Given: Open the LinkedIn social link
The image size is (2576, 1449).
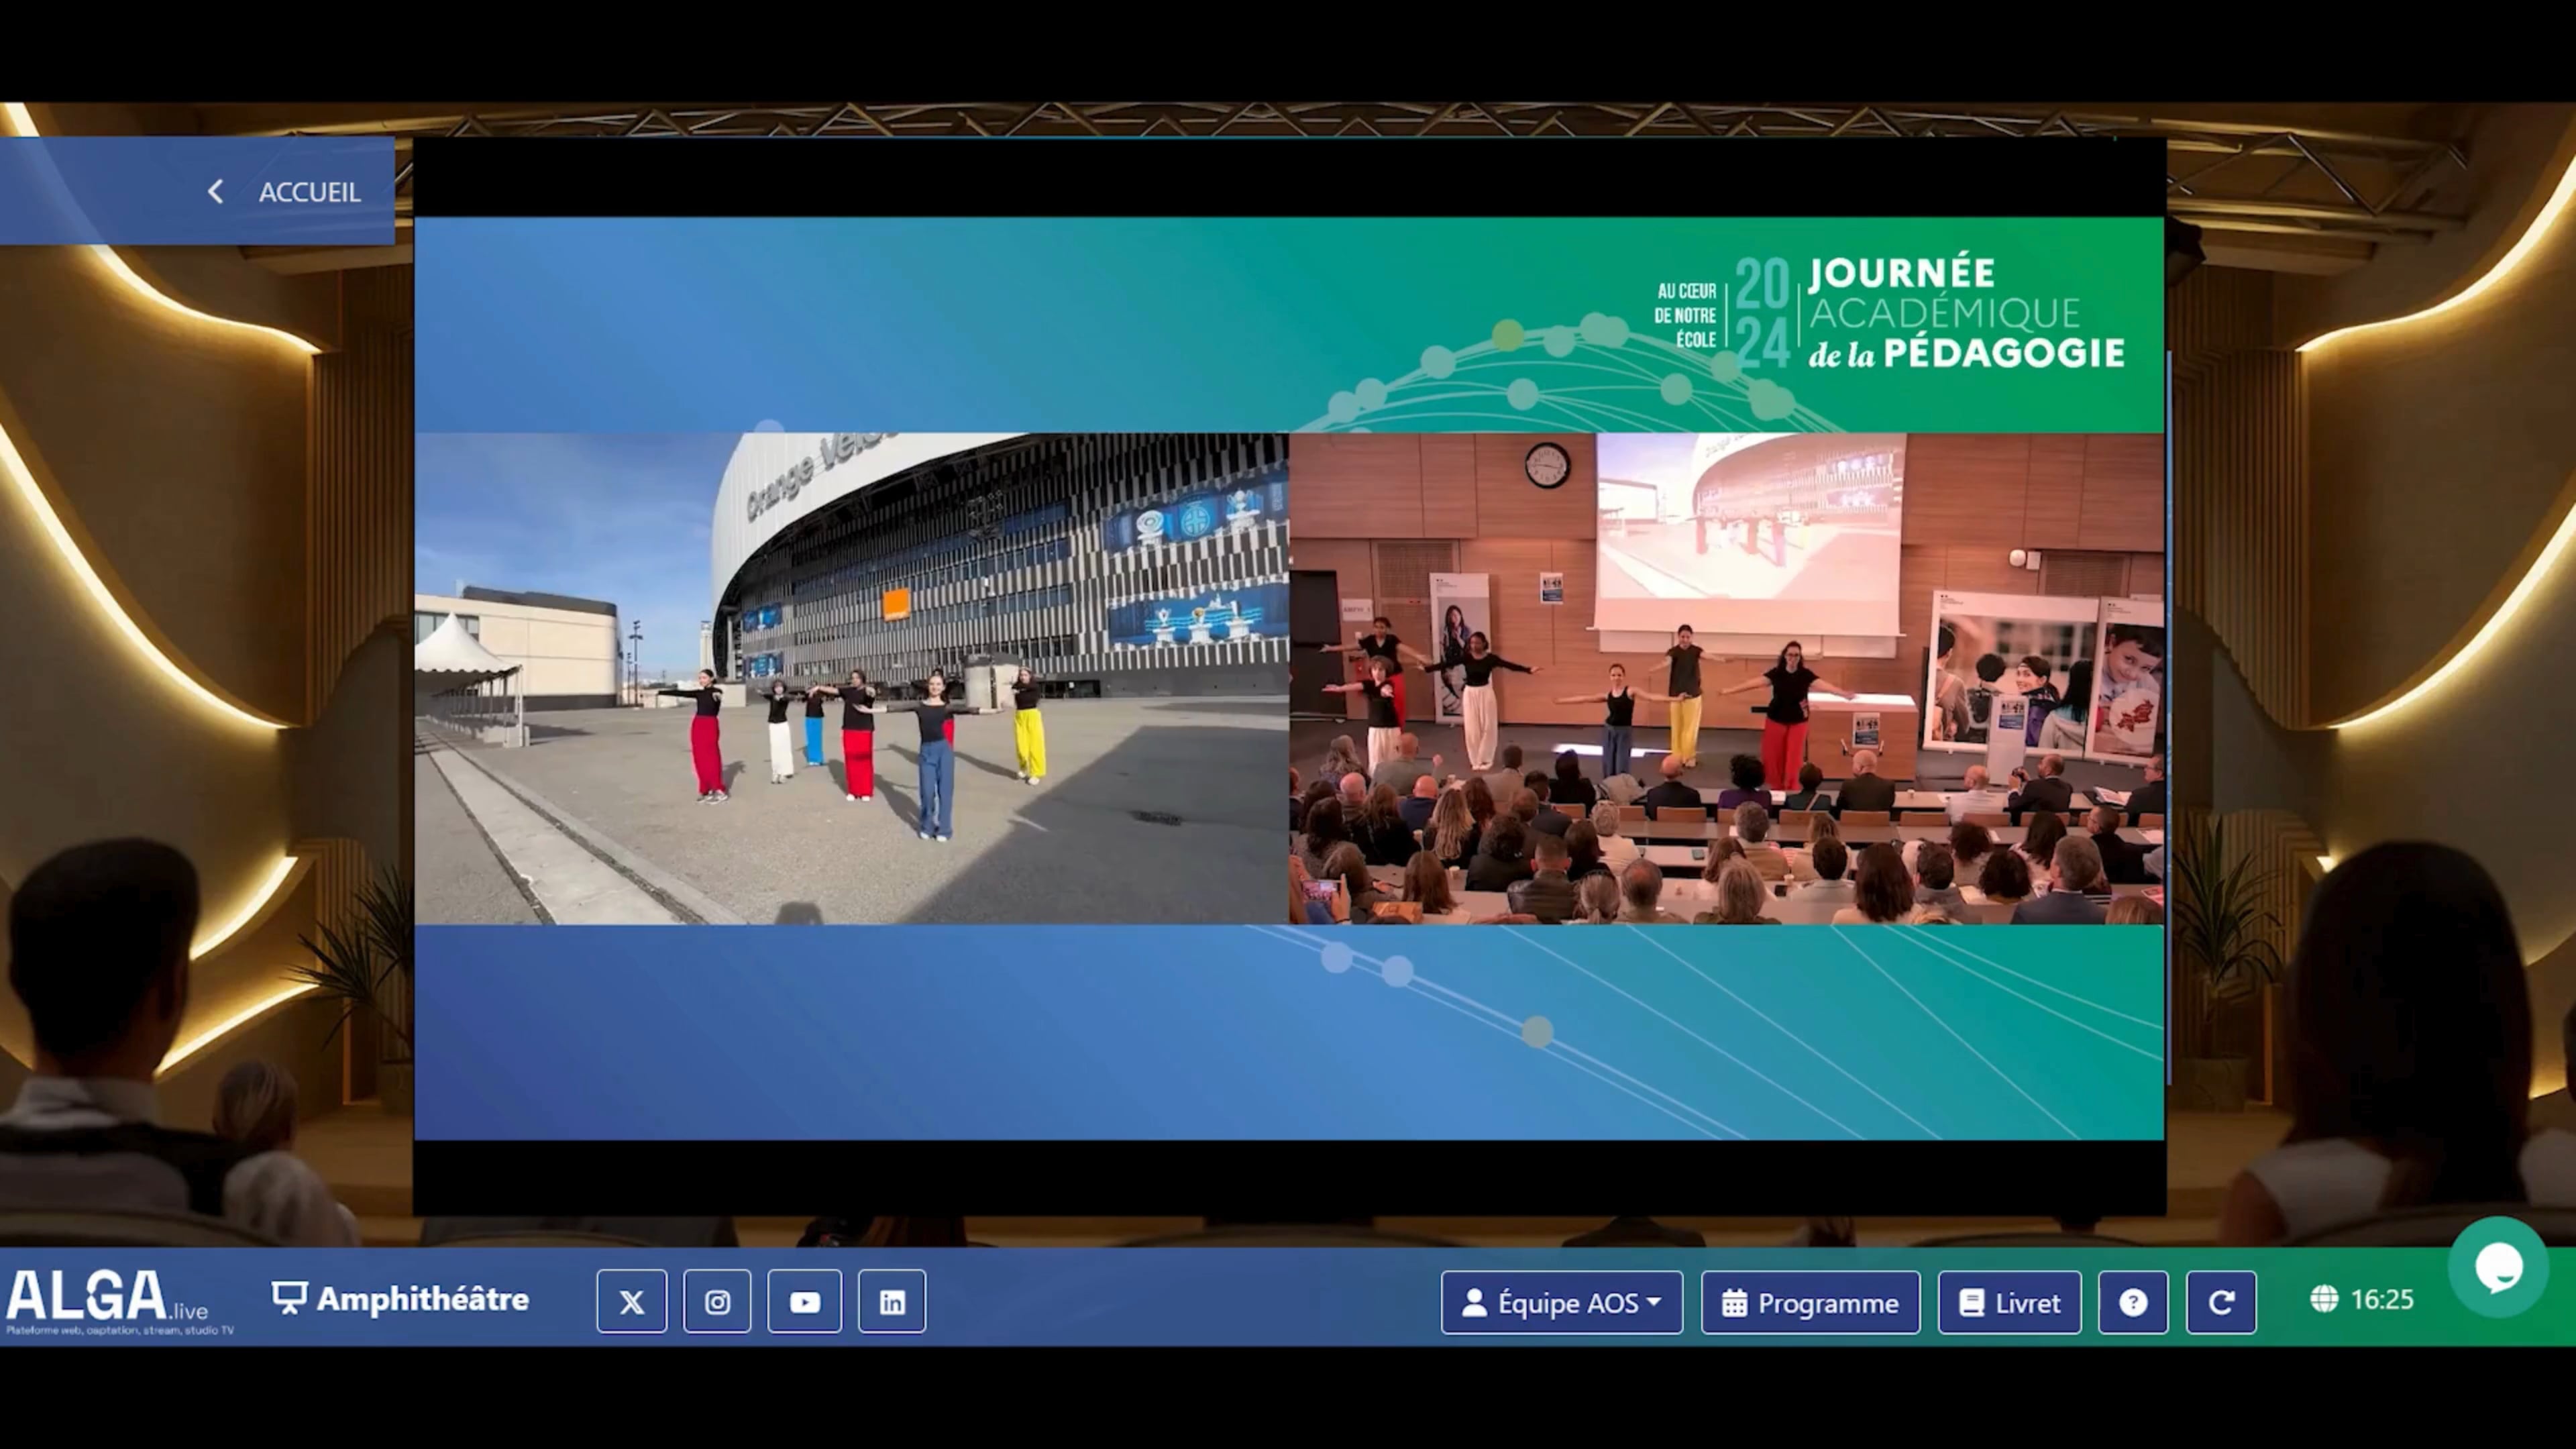Looking at the screenshot, I should 892,1302.
